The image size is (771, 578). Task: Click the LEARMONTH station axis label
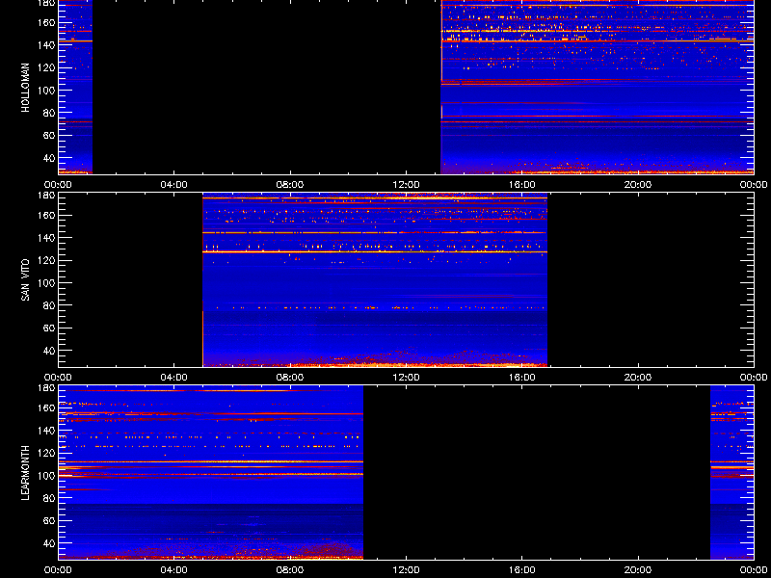click(x=25, y=473)
